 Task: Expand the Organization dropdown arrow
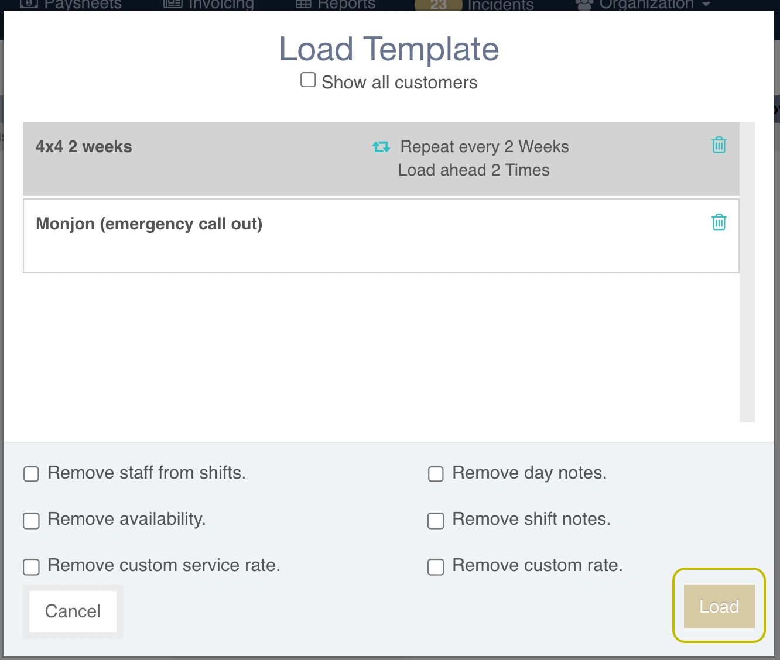point(706,5)
